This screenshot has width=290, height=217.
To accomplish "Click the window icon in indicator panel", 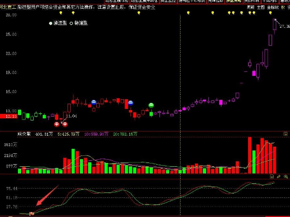I will (272, 177).
